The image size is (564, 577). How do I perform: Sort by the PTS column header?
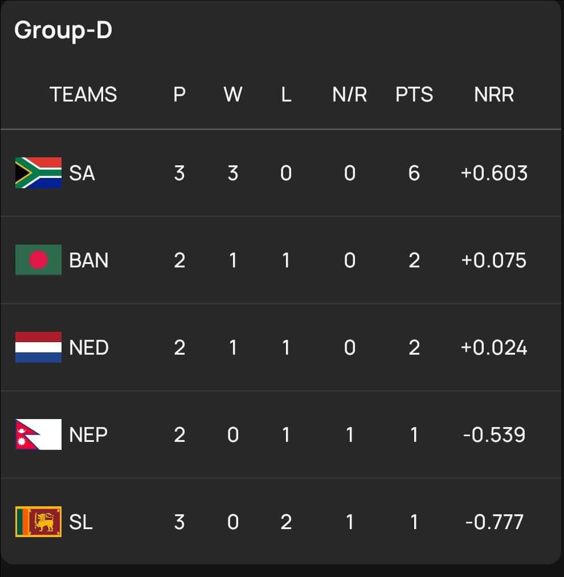(414, 94)
